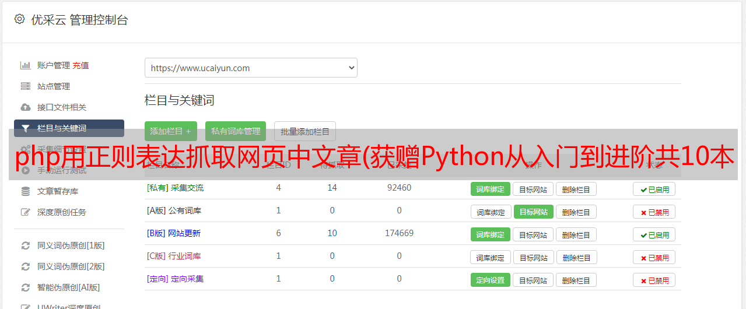The height and width of the screenshot is (309, 746).
Task: Click 删除栏目 in the 定向采集 row
Action: (x=576, y=280)
